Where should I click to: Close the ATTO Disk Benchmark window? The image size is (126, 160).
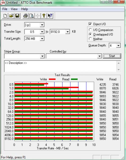click(119, 2)
